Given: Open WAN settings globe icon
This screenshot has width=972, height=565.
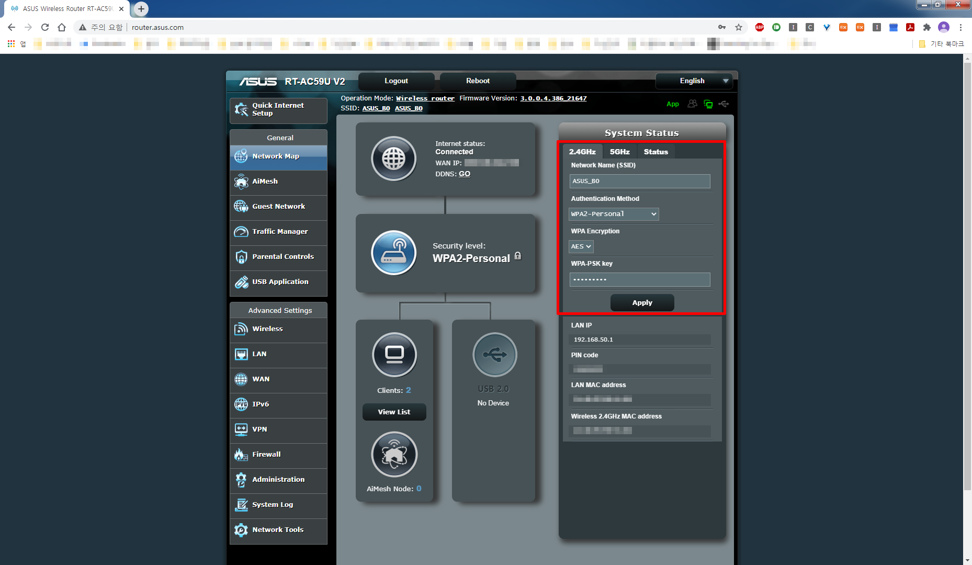Looking at the screenshot, I should [241, 379].
